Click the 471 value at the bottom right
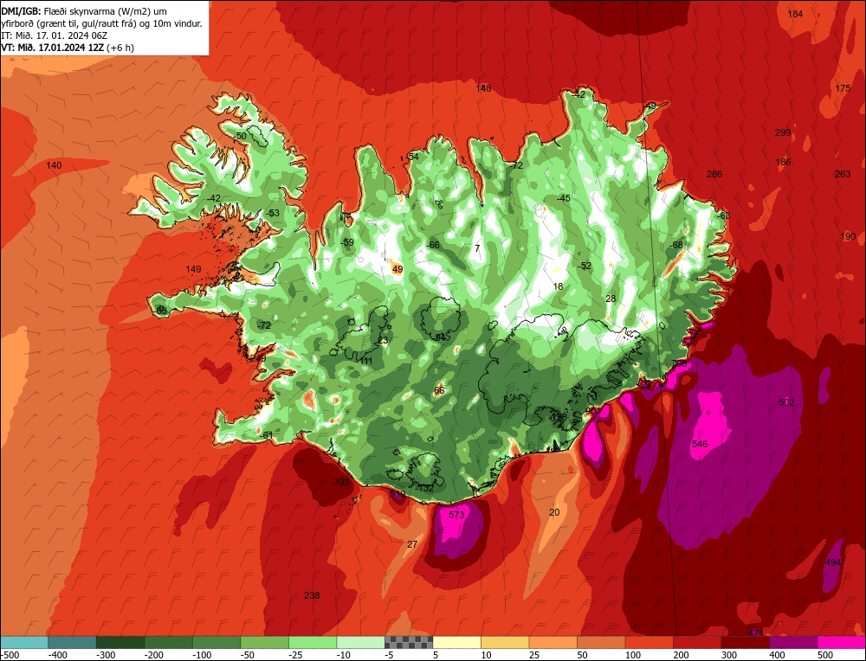The width and height of the screenshot is (866, 661). pyautogui.click(x=755, y=632)
